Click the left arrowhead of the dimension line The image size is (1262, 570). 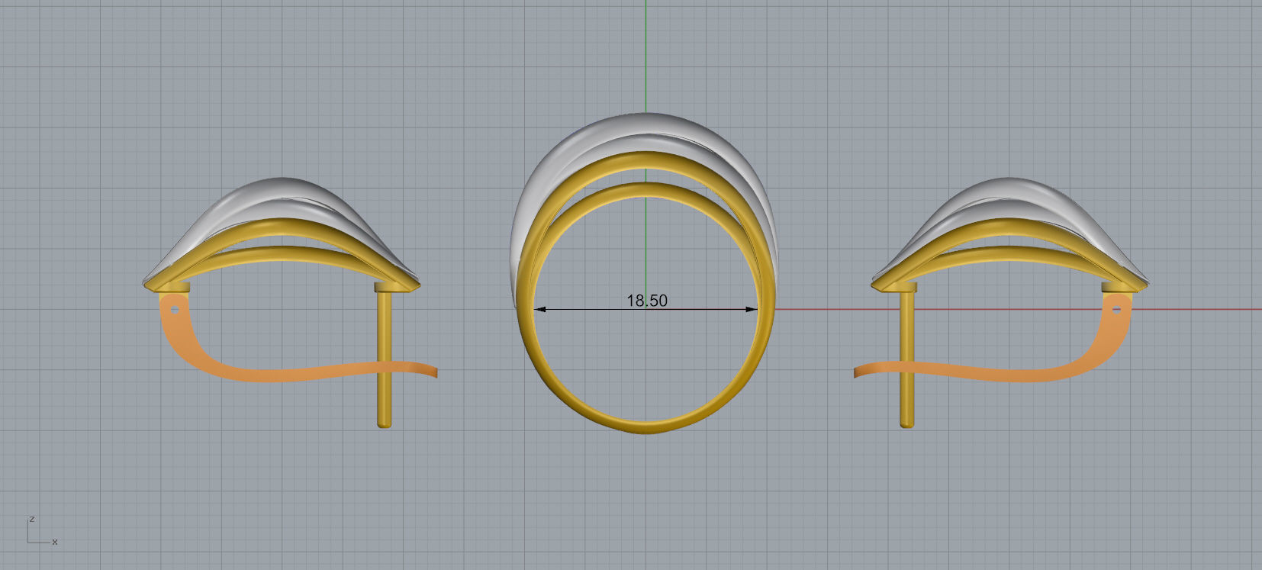[539, 309]
